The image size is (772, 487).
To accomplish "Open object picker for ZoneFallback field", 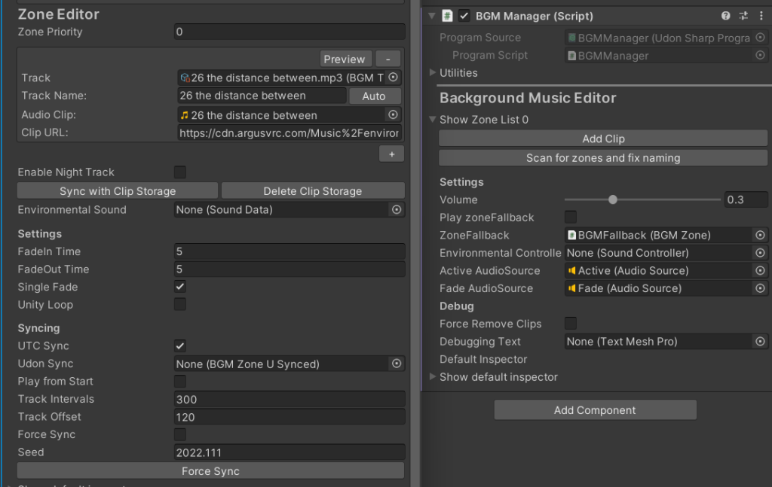I will point(760,236).
